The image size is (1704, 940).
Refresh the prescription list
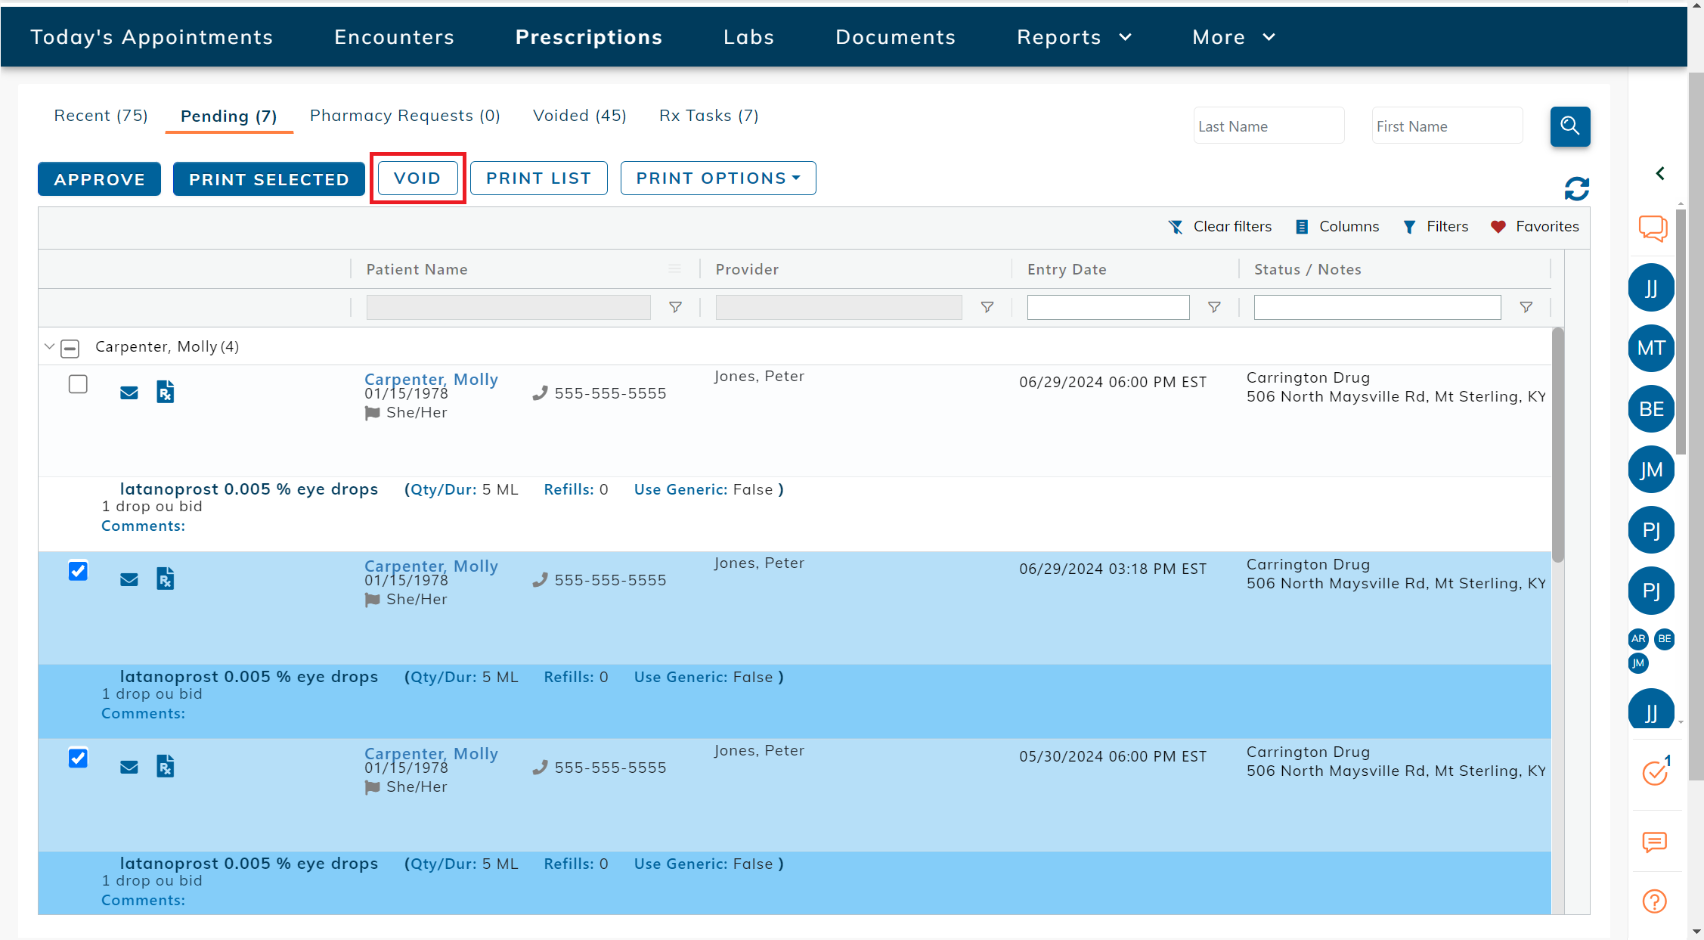1576,188
